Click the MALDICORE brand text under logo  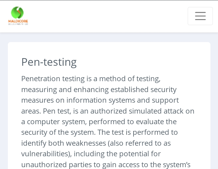point(18,22)
